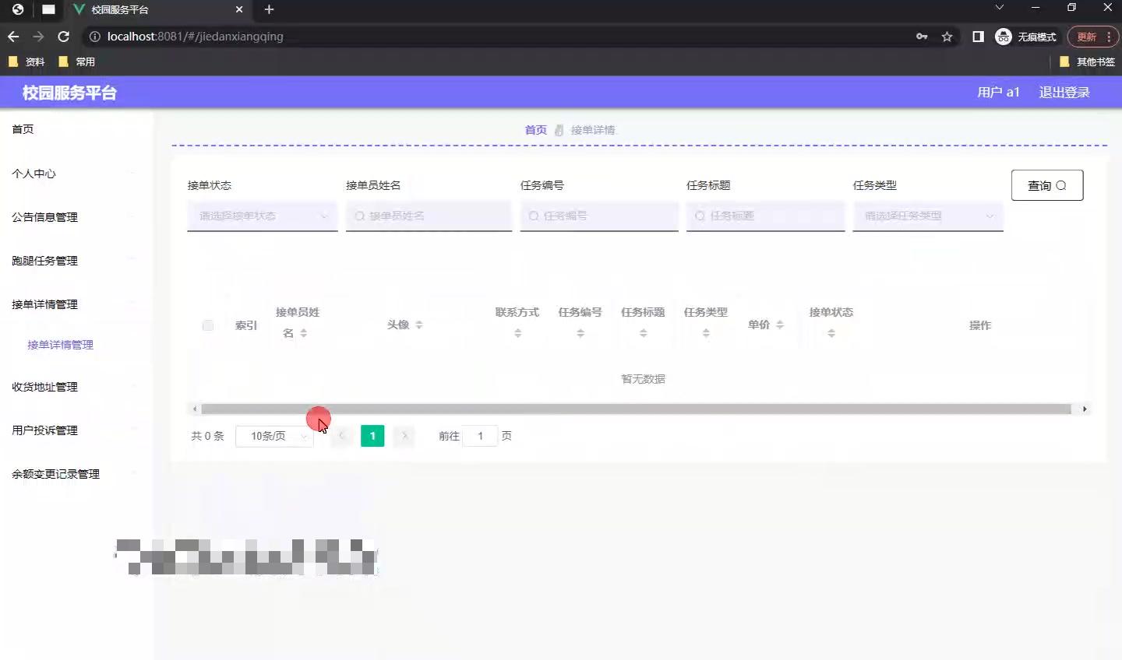Collapse 接单详情管理 sidebar menu

(76, 304)
